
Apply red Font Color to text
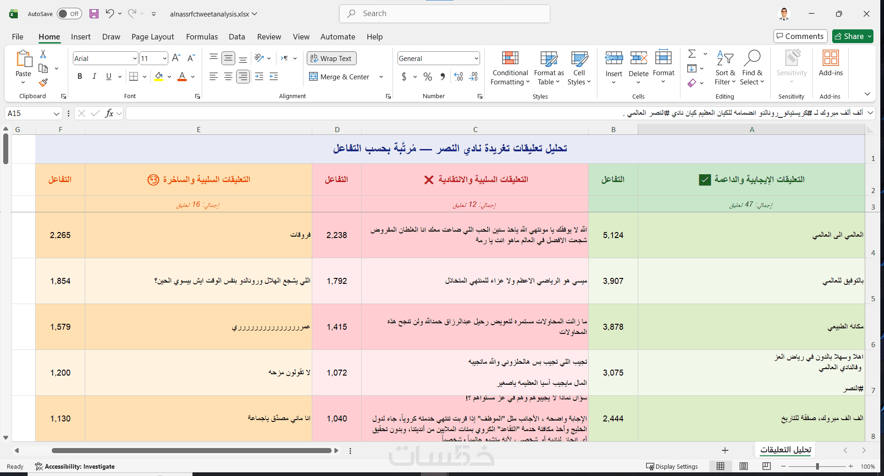pyautogui.click(x=182, y=77)
